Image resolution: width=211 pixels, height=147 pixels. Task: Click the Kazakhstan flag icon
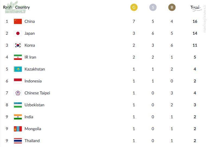click(18, 69)
